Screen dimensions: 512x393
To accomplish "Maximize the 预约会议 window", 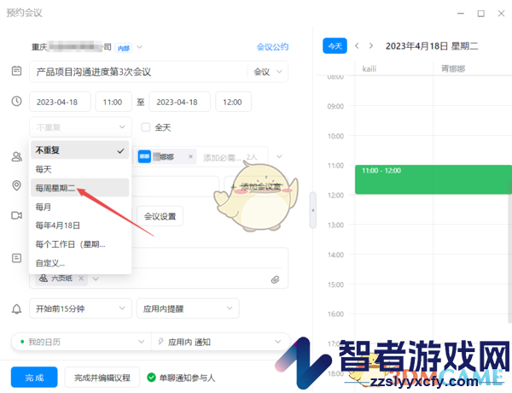I will click(x=480, y=14).
